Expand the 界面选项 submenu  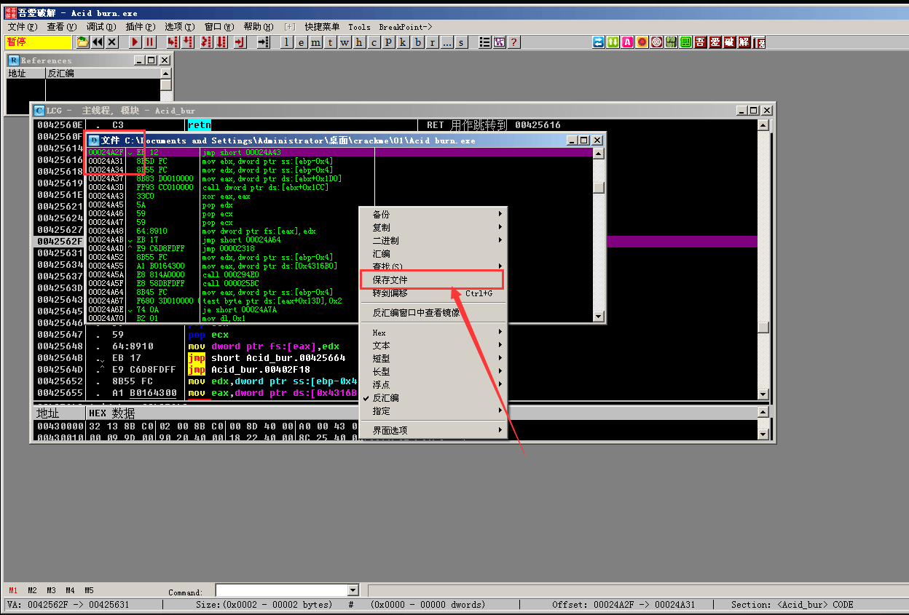click(433, 430)
